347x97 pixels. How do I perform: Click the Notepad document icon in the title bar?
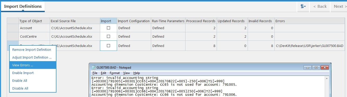(94, 67)
